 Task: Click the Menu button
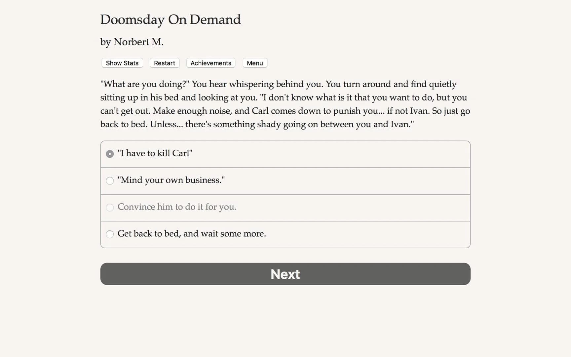[255, 63]
